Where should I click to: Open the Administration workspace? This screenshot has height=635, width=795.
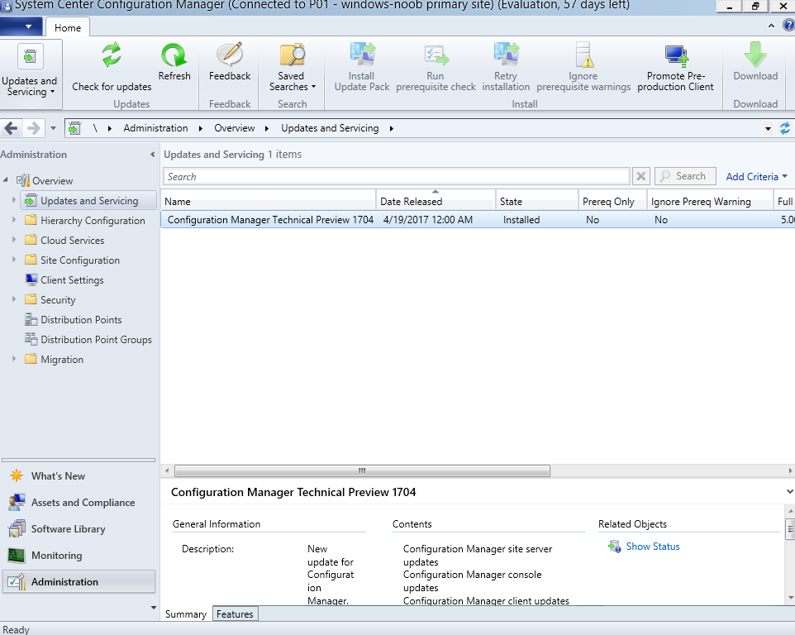(79, 582)
